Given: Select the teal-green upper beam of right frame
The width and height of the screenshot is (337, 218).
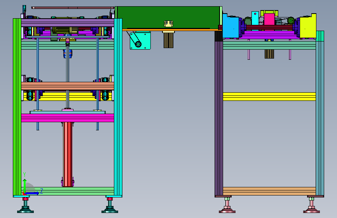Looking at the screenshot, I should [269, 45].
